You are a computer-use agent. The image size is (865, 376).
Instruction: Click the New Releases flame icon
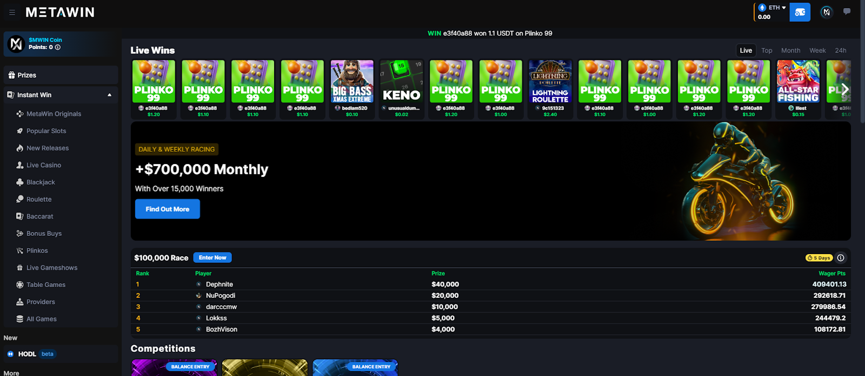[20, 148]
